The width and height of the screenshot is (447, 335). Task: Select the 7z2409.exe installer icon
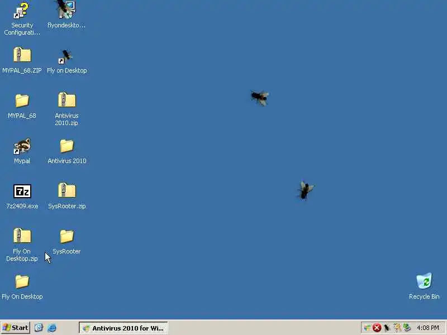(x=22, y=191)
